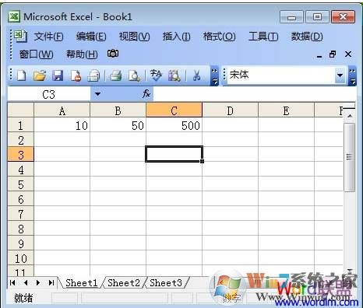Expand standard toolbar options arrow
This screenshot has height=308, width=363.
pos(214,76)
